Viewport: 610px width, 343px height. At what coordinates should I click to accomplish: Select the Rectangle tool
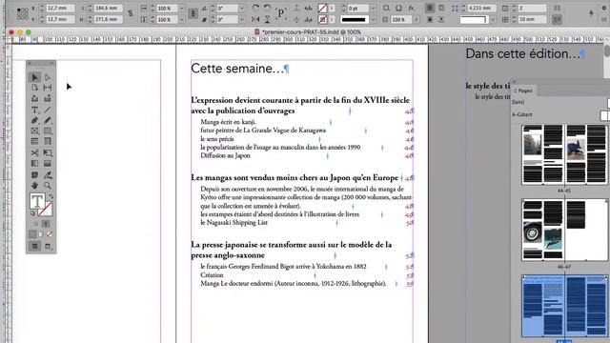[48, 131]
